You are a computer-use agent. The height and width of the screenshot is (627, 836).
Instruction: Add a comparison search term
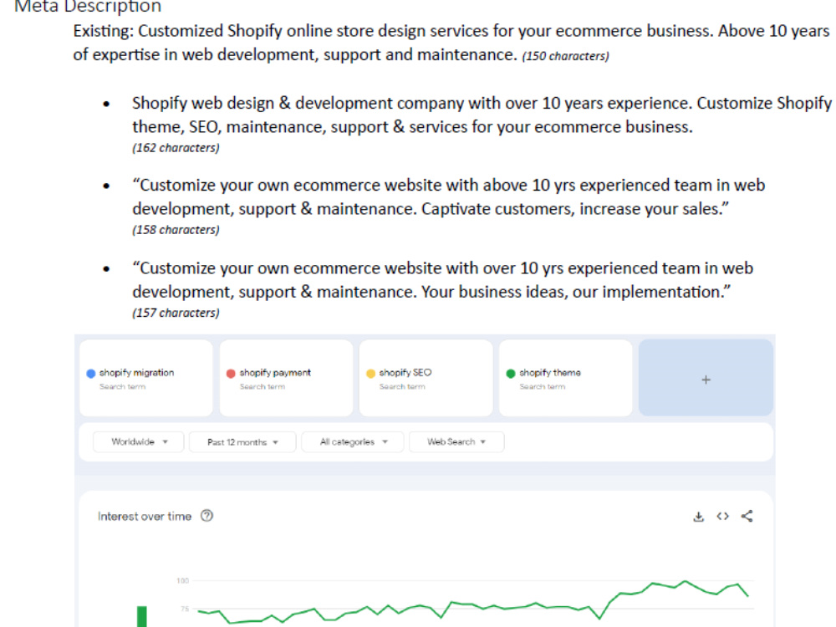[706, 378]
